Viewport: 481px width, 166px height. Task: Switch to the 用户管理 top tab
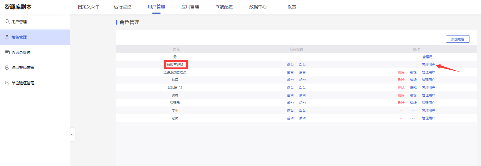point(156,7)
